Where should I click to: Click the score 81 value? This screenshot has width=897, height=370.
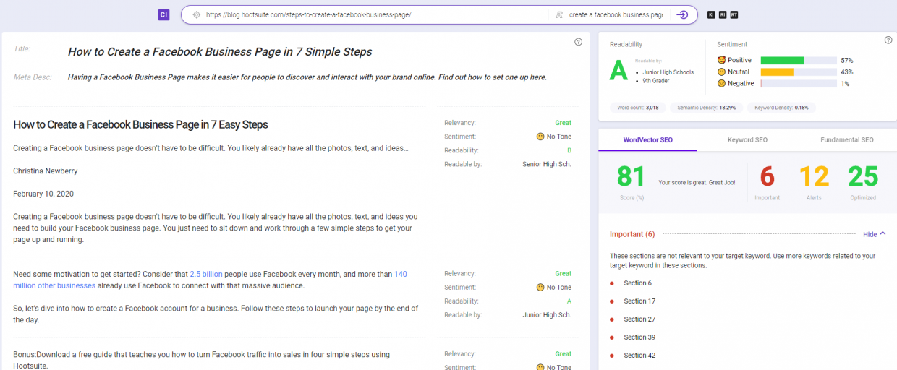[631, 176]
